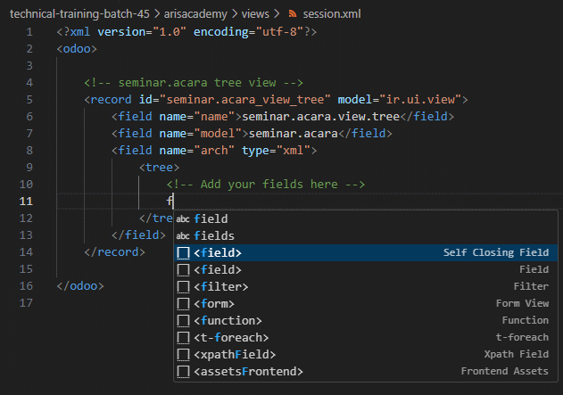This screenshot has width=563, height=395.
Task: Click the abc icon next to 'fields' suggestion
Action: point(183,235)
